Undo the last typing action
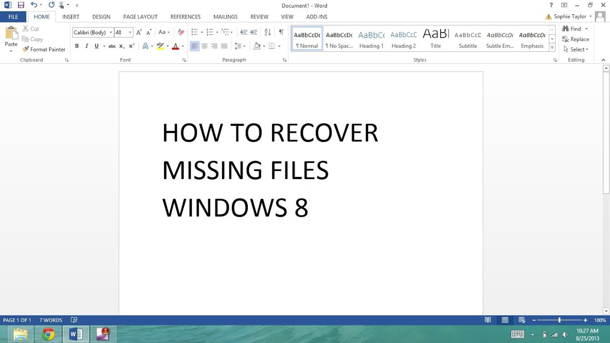Viewport: 610px width, 343px height. (x=34, y=5)
